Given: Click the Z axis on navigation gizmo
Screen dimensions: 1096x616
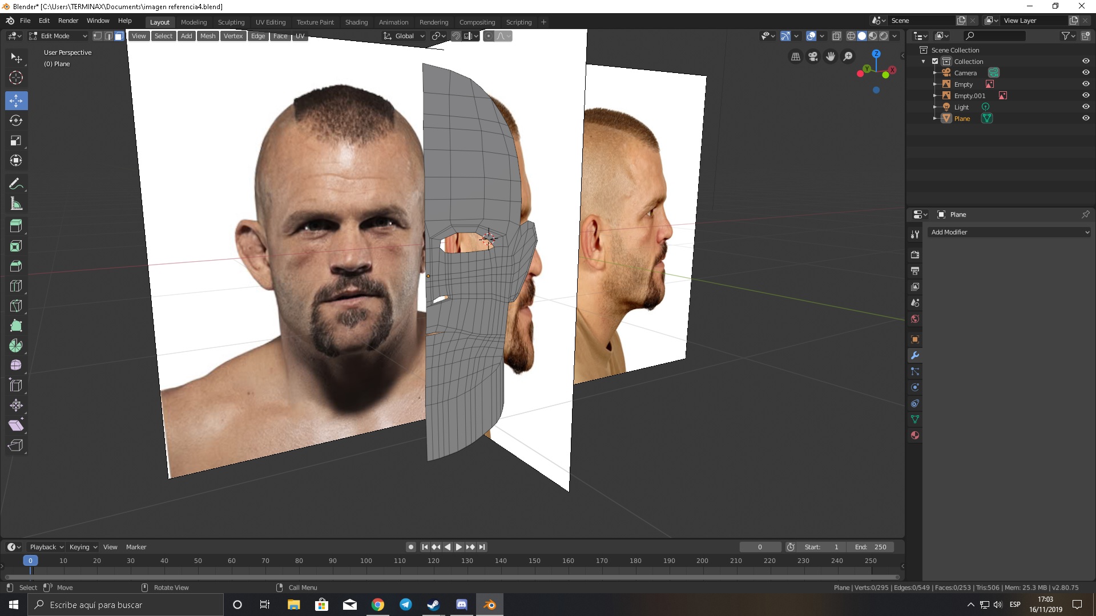Looking at the screenshot, I should point(876,54).
